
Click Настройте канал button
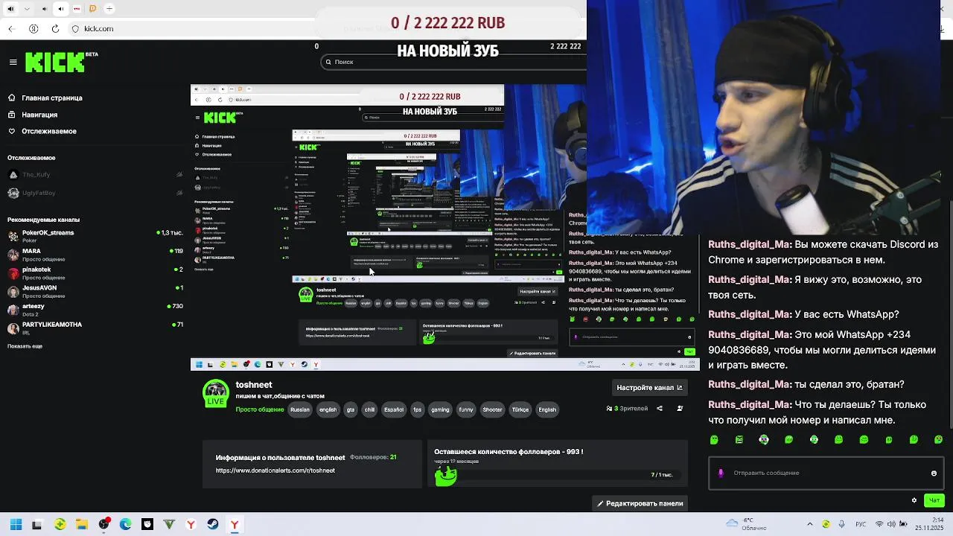click(x=649, y=388)
